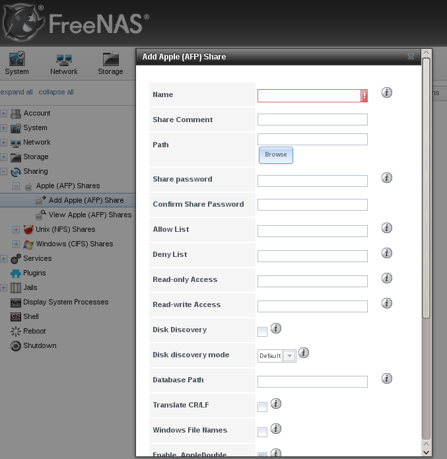Viewport: 447px width, 459px height.
Task: Focus the Allow List input field
Action: tap(312, 231)
